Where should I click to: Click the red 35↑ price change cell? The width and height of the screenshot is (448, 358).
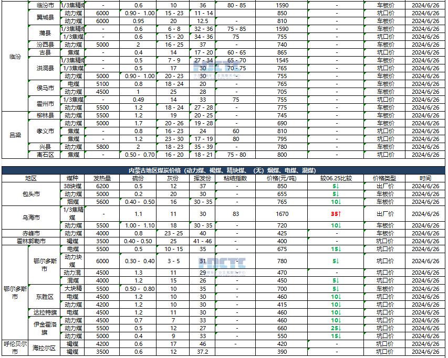[x=336, y=214]
